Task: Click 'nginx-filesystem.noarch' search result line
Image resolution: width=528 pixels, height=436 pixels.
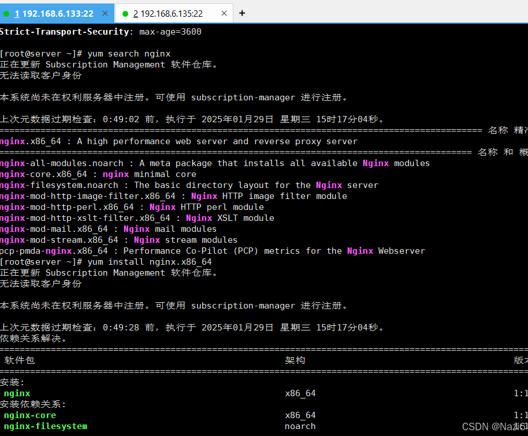Action: click(189, 185)
